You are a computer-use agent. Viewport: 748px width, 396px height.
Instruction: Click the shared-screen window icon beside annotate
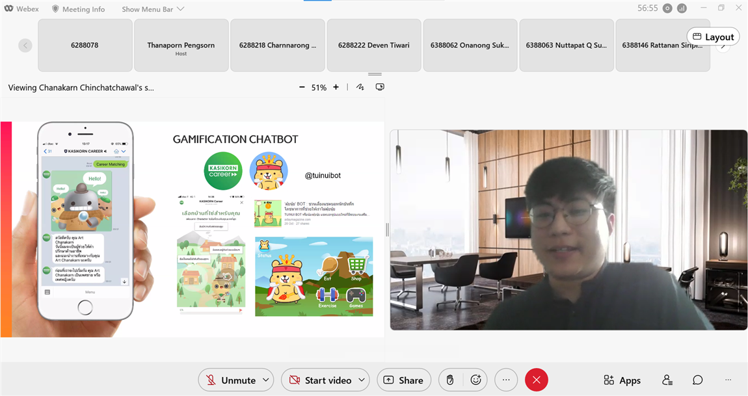pyautogui.click(x=380, y=87)
